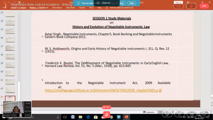This screenshot has height=120, width=213.
Task: Click the thumbnail pane scroll up arrow
Action: point(19,12)
